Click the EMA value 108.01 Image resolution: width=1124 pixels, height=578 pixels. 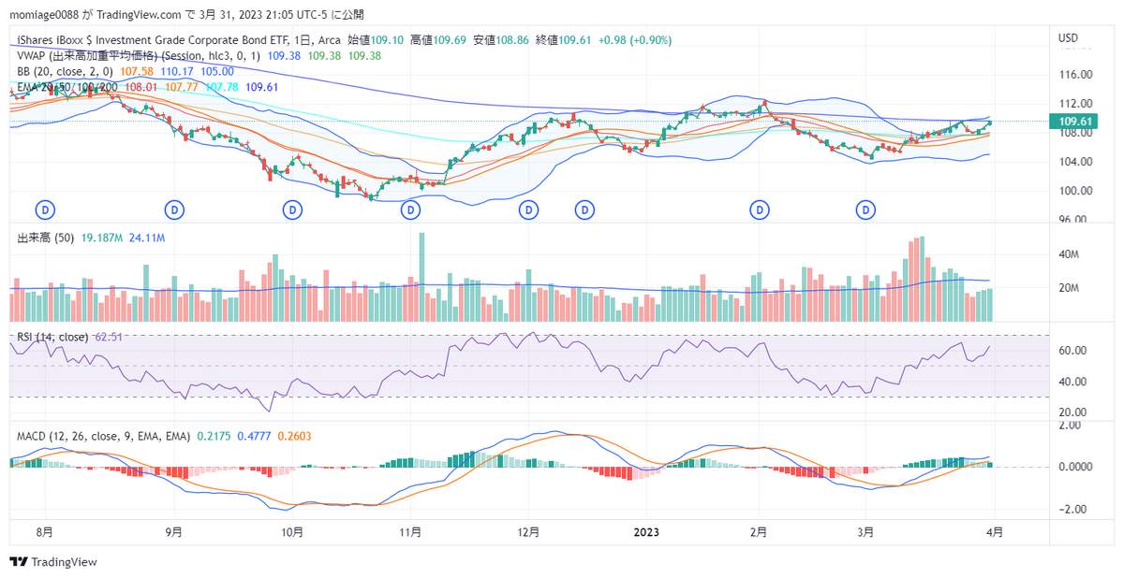(142, 86)
